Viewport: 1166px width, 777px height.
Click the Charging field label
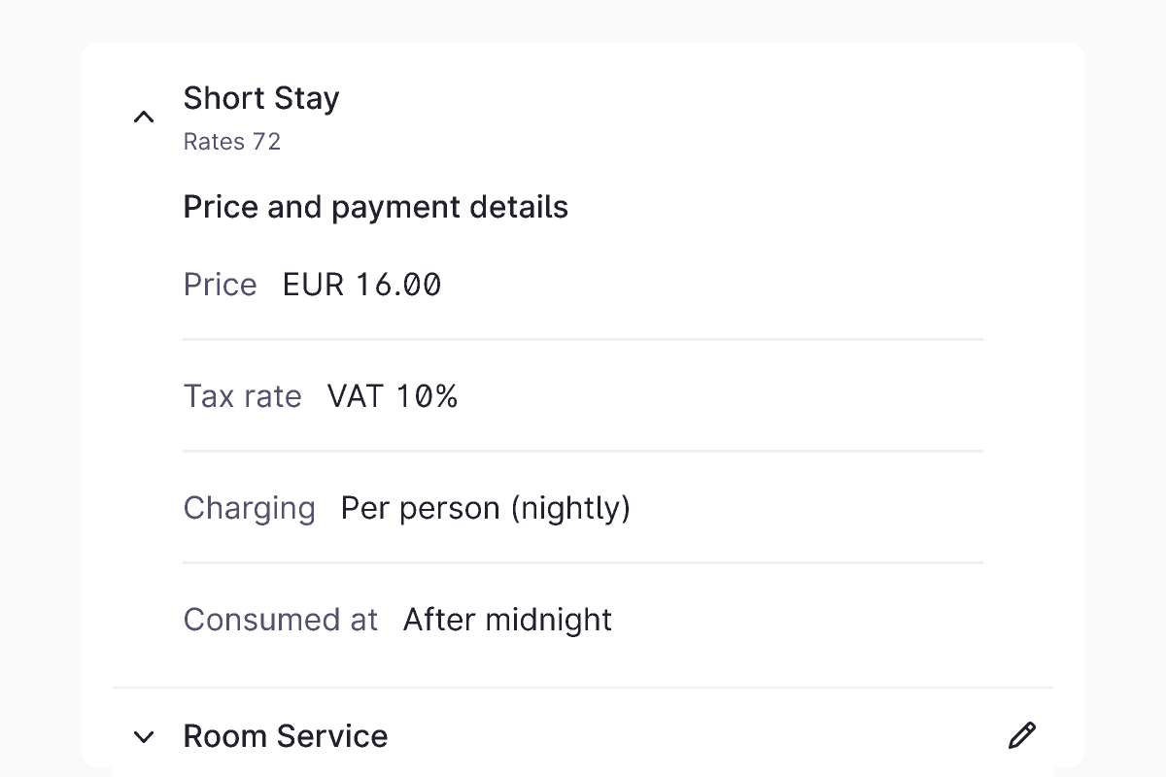[250, 508]
